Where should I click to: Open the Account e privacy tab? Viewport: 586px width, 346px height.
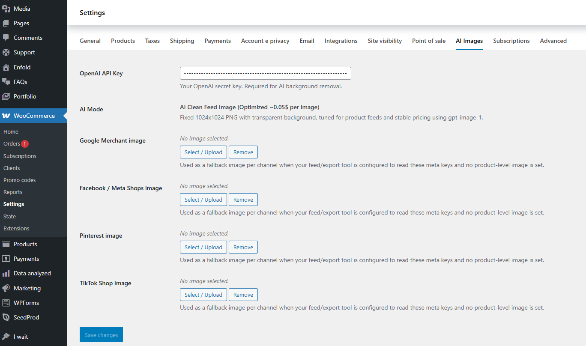[x=265, y=41]
